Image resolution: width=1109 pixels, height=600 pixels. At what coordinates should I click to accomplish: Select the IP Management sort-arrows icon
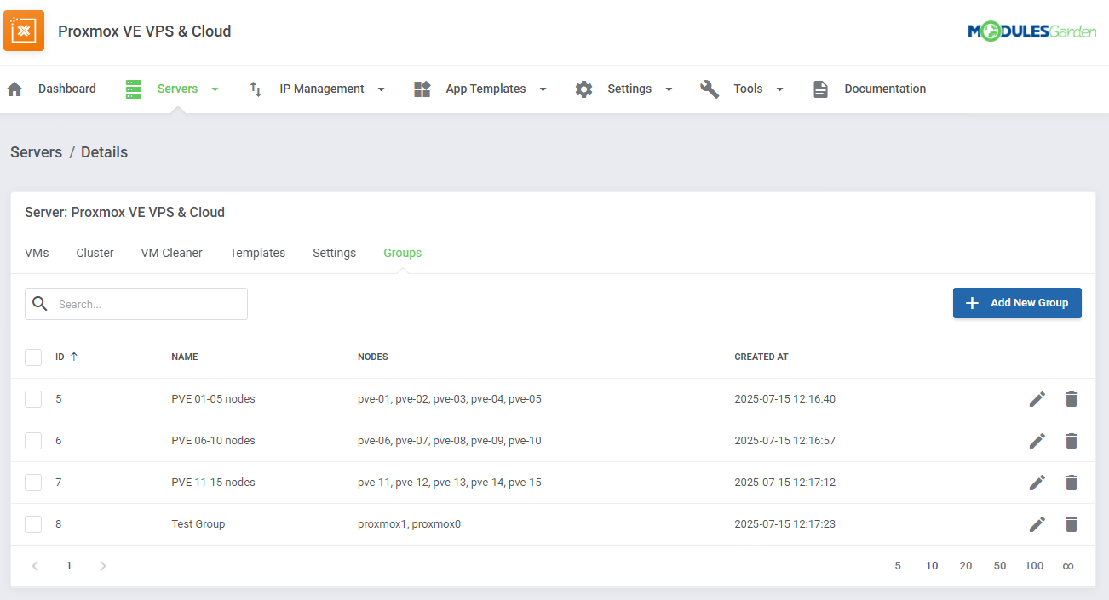click(256, 88)
